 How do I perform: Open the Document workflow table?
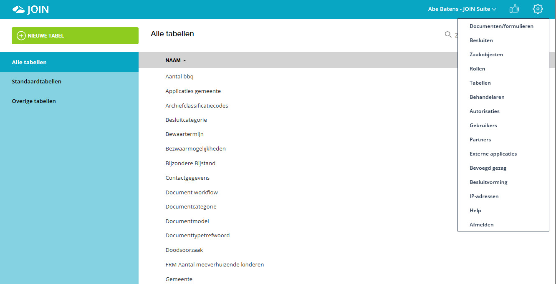(192, 192)
